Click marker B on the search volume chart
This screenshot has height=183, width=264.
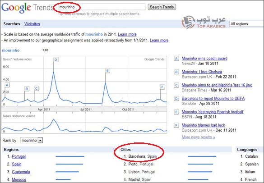(27, 89)
